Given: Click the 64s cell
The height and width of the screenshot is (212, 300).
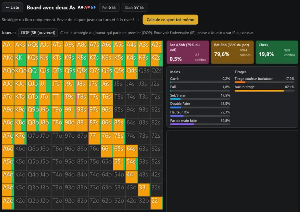Looking at the screenshot, I should 131,151.
